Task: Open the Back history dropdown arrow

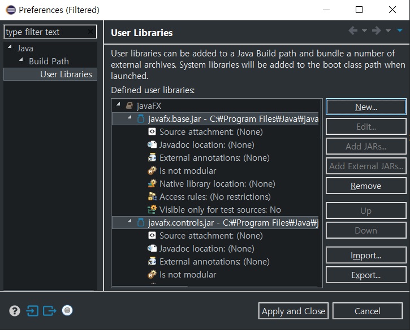Action: coord(364,31)
